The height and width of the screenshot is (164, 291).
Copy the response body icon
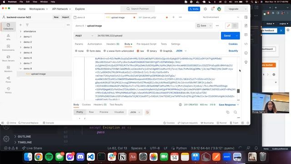(x=228, y=112)
